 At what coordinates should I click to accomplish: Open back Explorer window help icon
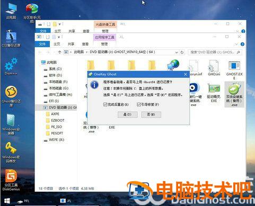[243, 31]
